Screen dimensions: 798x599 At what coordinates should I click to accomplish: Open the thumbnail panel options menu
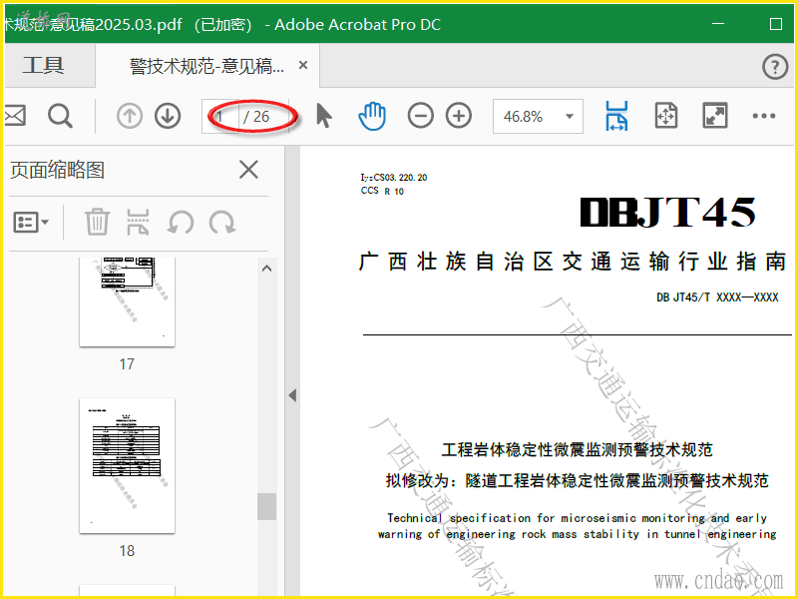tap(31, 222)
